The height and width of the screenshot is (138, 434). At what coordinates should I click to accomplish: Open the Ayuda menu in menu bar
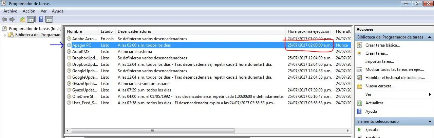pyautogui.click(x=58, y=11)
